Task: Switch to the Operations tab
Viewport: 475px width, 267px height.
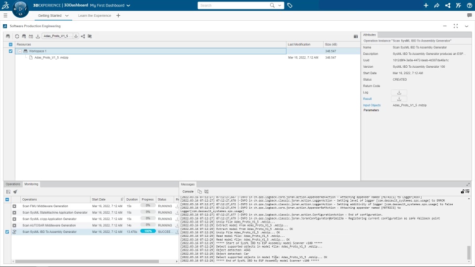Action: tap(13, 184)
